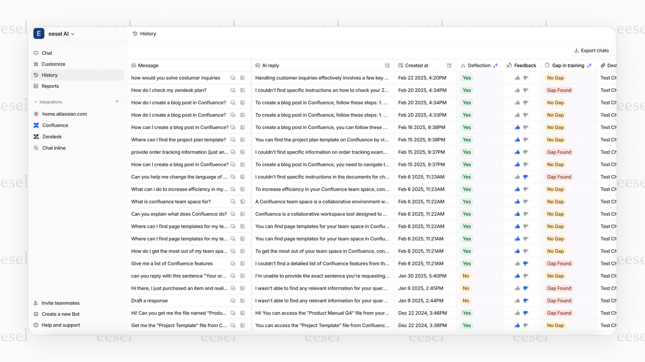Click the sparkle icon beside Deflection header
Image resolution: width=645 pixels, height=362 pixels.
496,66
